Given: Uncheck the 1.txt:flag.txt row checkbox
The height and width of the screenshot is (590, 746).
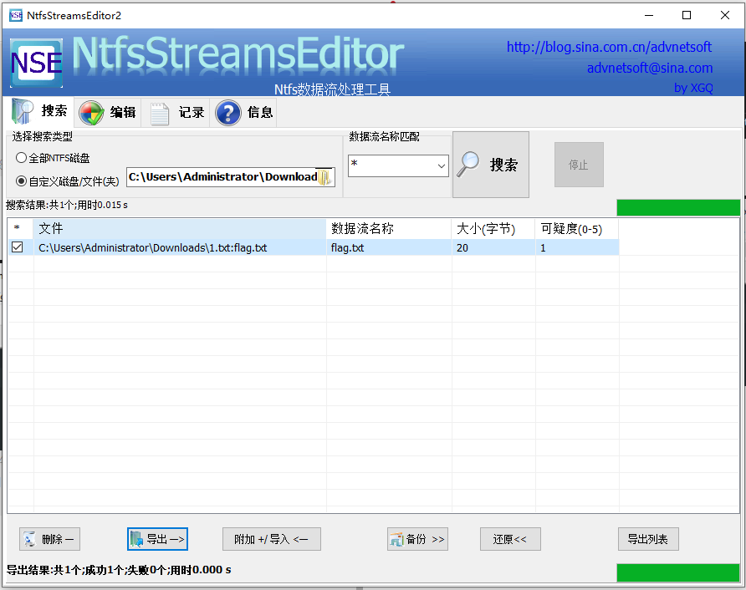Looking at the screenshot, I should coord(17,247).
